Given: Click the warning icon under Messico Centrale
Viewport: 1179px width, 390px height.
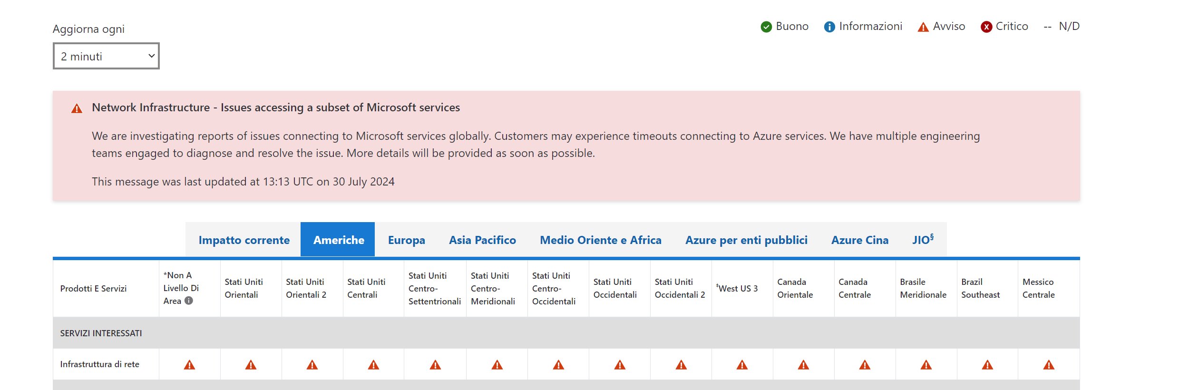Looking at the screenshot, I should (1049, 365).
